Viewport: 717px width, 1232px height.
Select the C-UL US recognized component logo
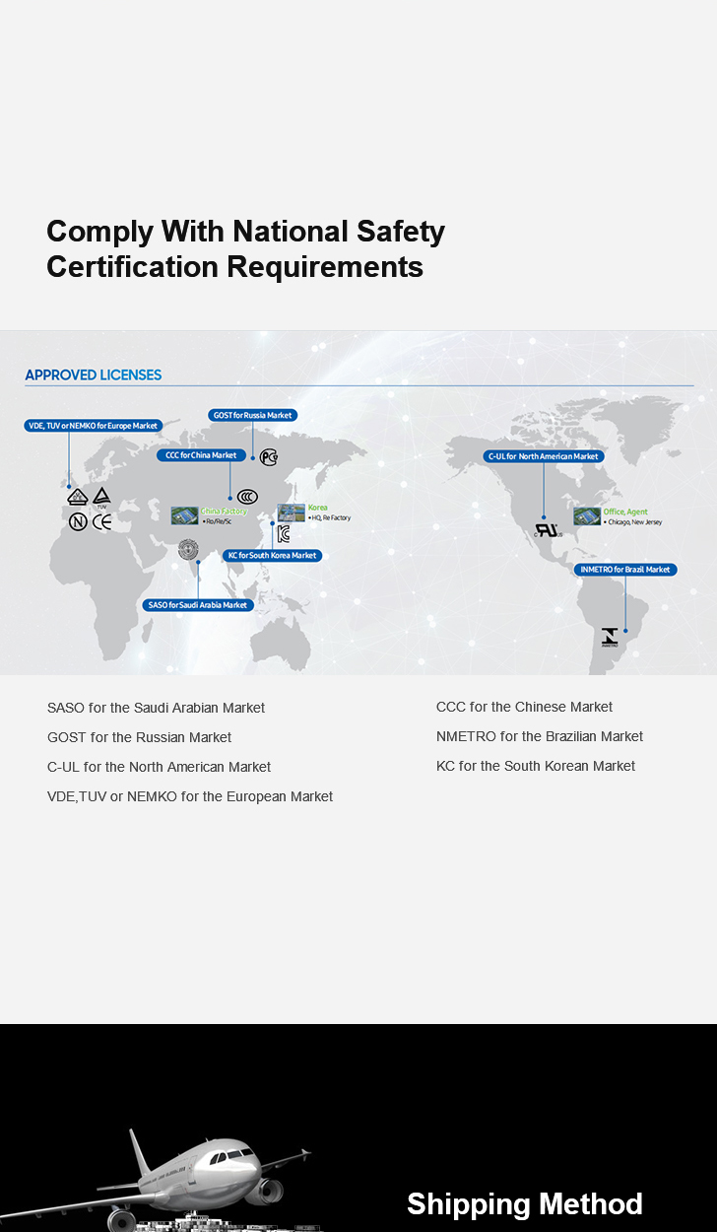coord(547,529)
